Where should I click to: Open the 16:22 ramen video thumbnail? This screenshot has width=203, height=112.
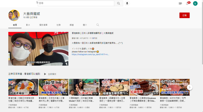coord(23,87)
